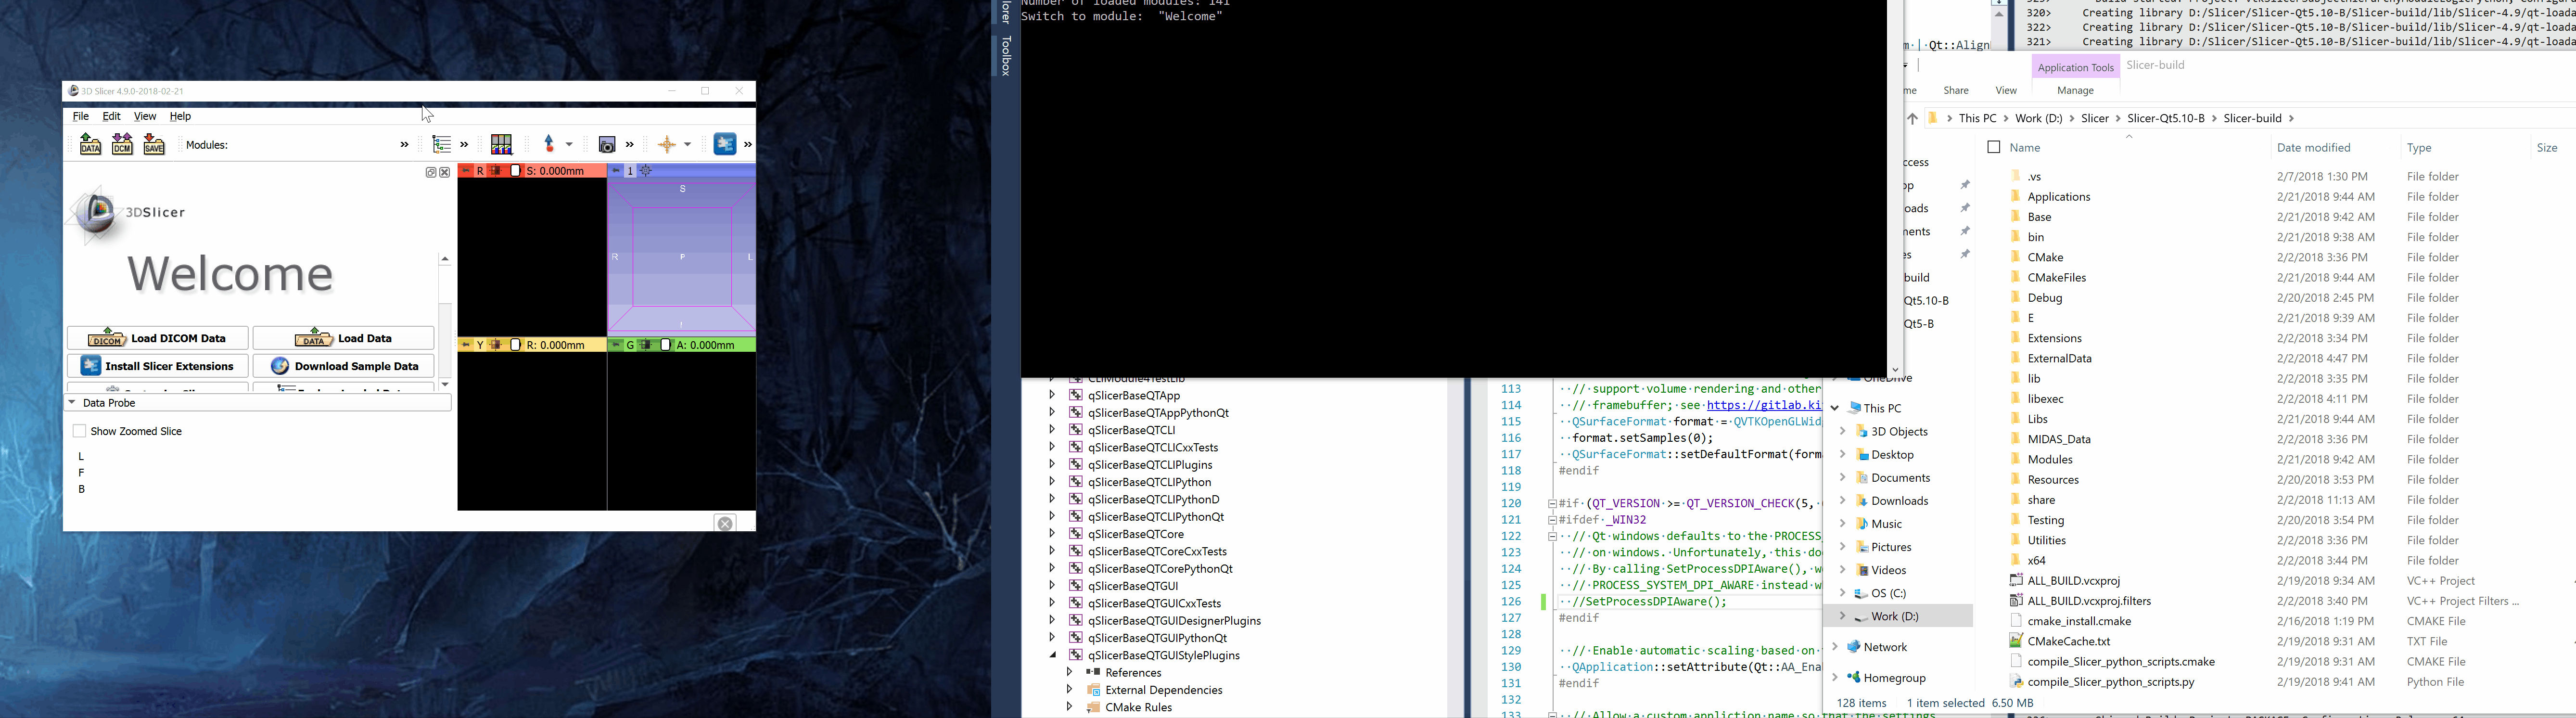Open Edit menu in Slicer

tap(112, 117)
